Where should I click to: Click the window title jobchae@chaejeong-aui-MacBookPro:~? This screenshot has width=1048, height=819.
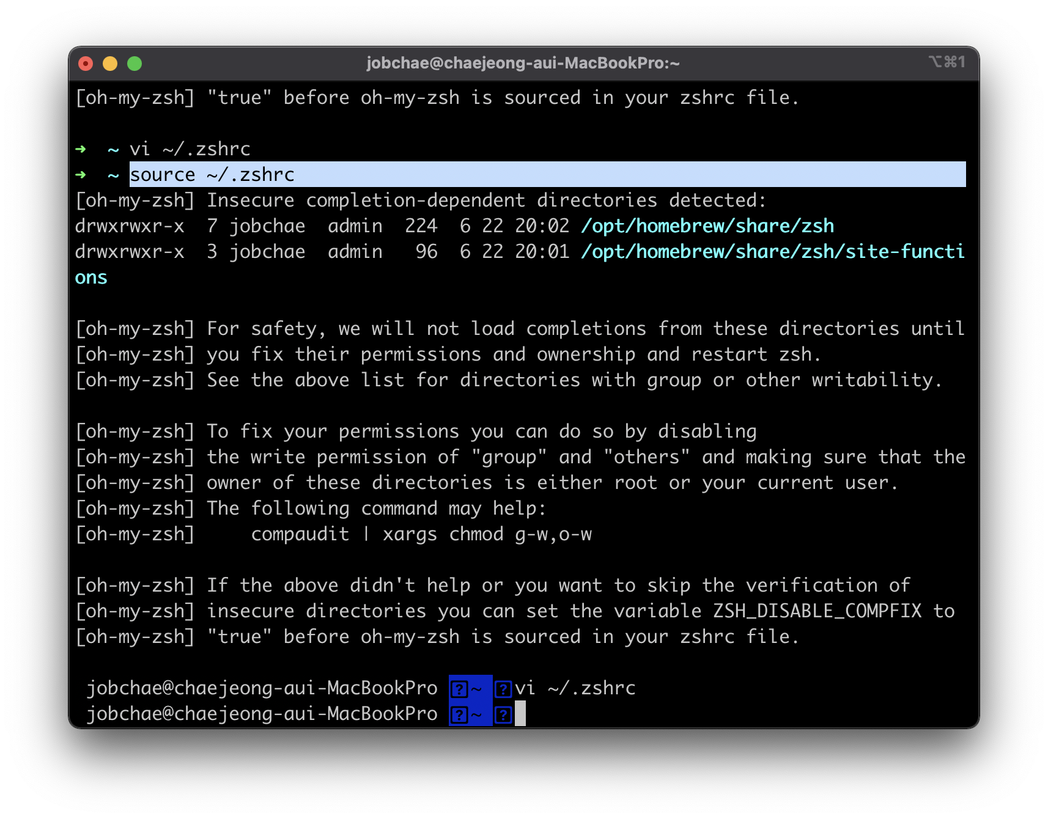[523, 63]
